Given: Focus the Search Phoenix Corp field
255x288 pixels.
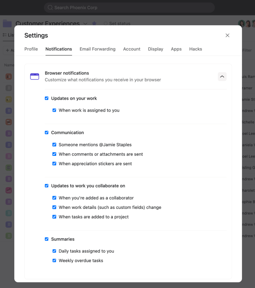Looking at the screenshot, I should point(131,8).
